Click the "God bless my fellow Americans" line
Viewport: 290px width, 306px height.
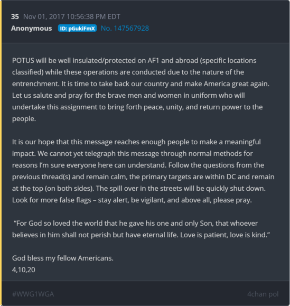(63, 258)
